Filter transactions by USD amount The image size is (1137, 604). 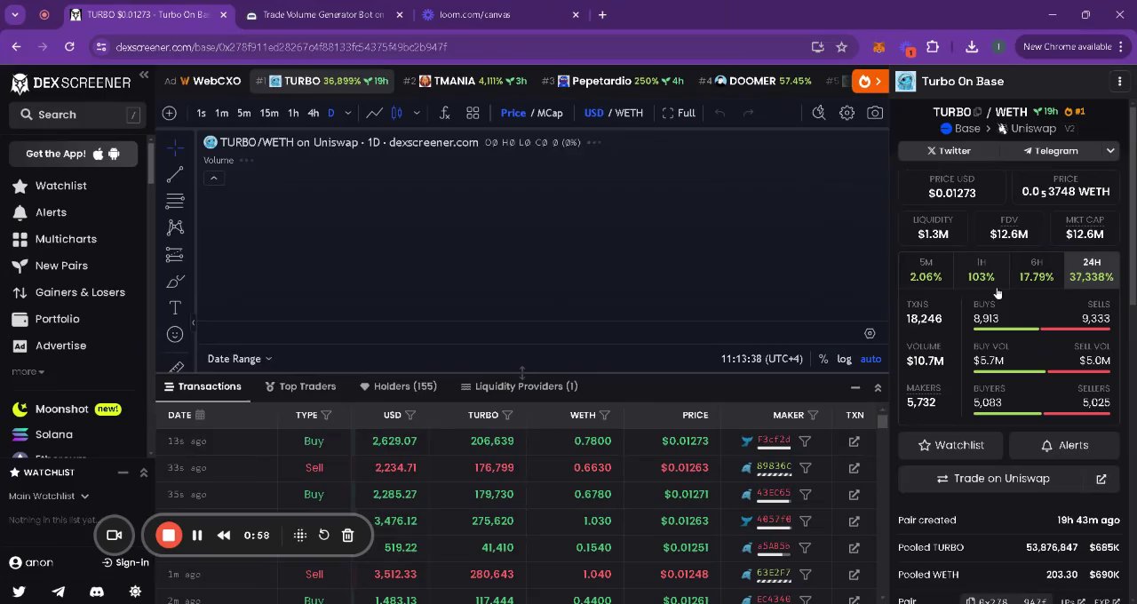pyautogui.click(x=410, y=415)
